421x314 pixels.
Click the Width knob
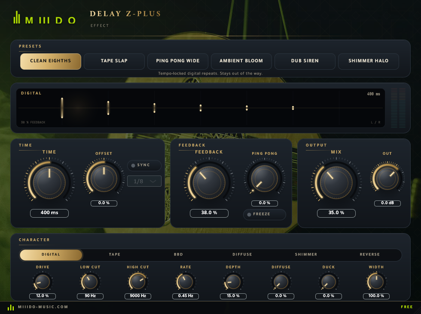(376, 282)
